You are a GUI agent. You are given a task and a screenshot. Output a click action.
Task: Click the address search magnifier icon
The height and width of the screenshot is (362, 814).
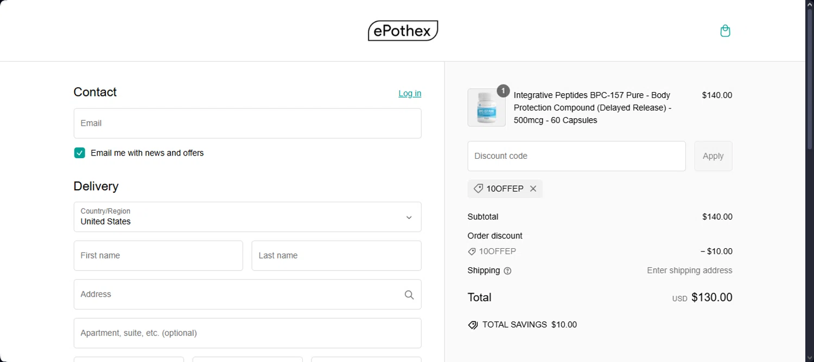click(409, 295)
